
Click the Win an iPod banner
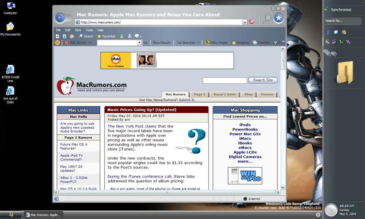pyautogui.click(x=245, y=176)
